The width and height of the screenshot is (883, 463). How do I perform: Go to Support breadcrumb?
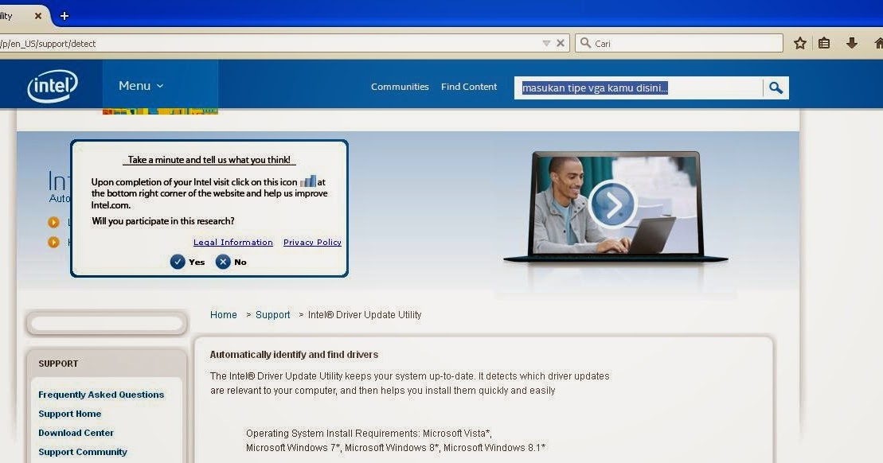point(272,314)
